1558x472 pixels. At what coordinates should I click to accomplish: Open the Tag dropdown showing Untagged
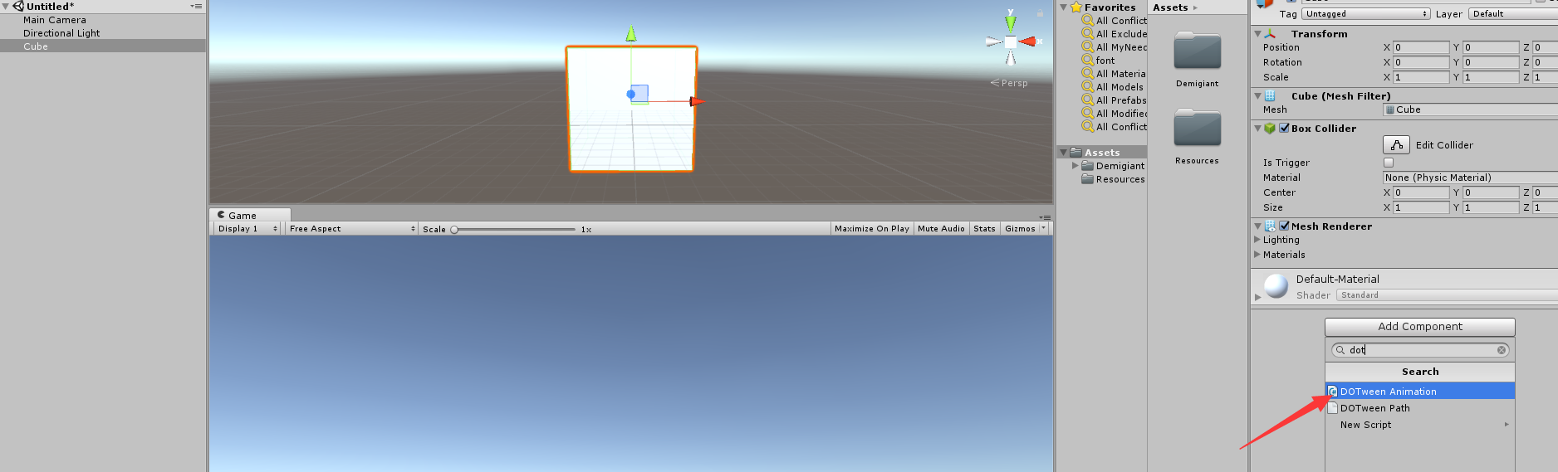(1365, 14)
